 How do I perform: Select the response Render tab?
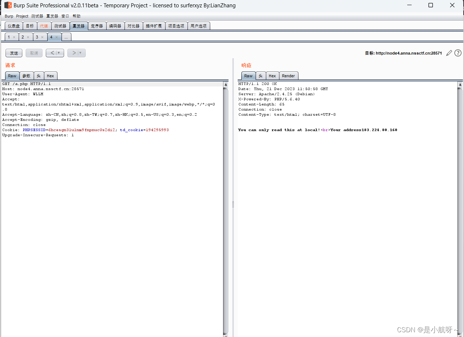pyautogui.click(x=289, y=76)
